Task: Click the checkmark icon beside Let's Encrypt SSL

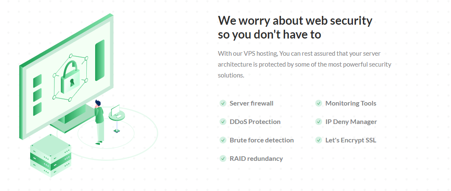Action: click(x=319, y=140)
